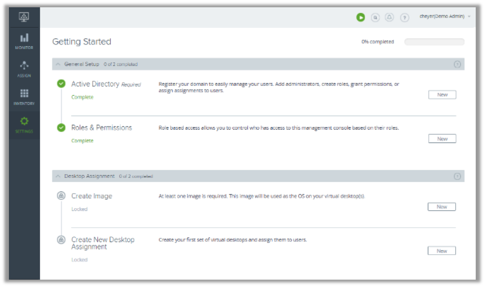Click the Register your domain description text
The height and width of the screenshot is (287, 485).
pyautogui.click(x=279, y=87)
